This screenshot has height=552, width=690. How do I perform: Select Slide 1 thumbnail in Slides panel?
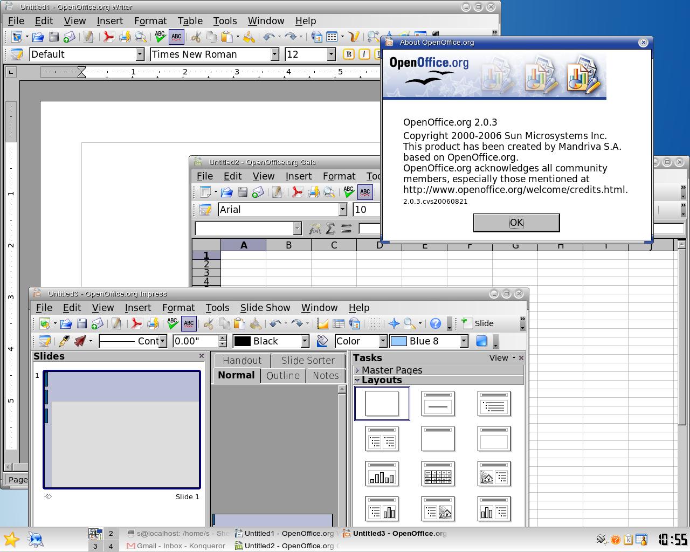(x=122, y=430)
